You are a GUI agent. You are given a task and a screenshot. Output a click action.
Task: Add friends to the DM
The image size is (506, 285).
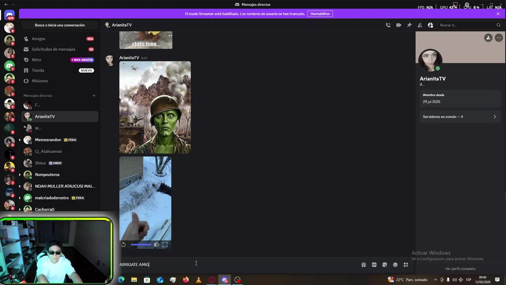[x=420, y=25]
